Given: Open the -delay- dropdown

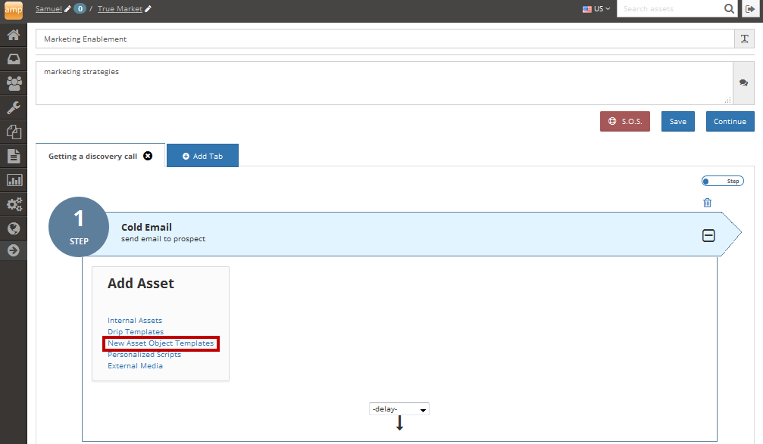Looking at the screenshot, I should click(x=399, y=409).
